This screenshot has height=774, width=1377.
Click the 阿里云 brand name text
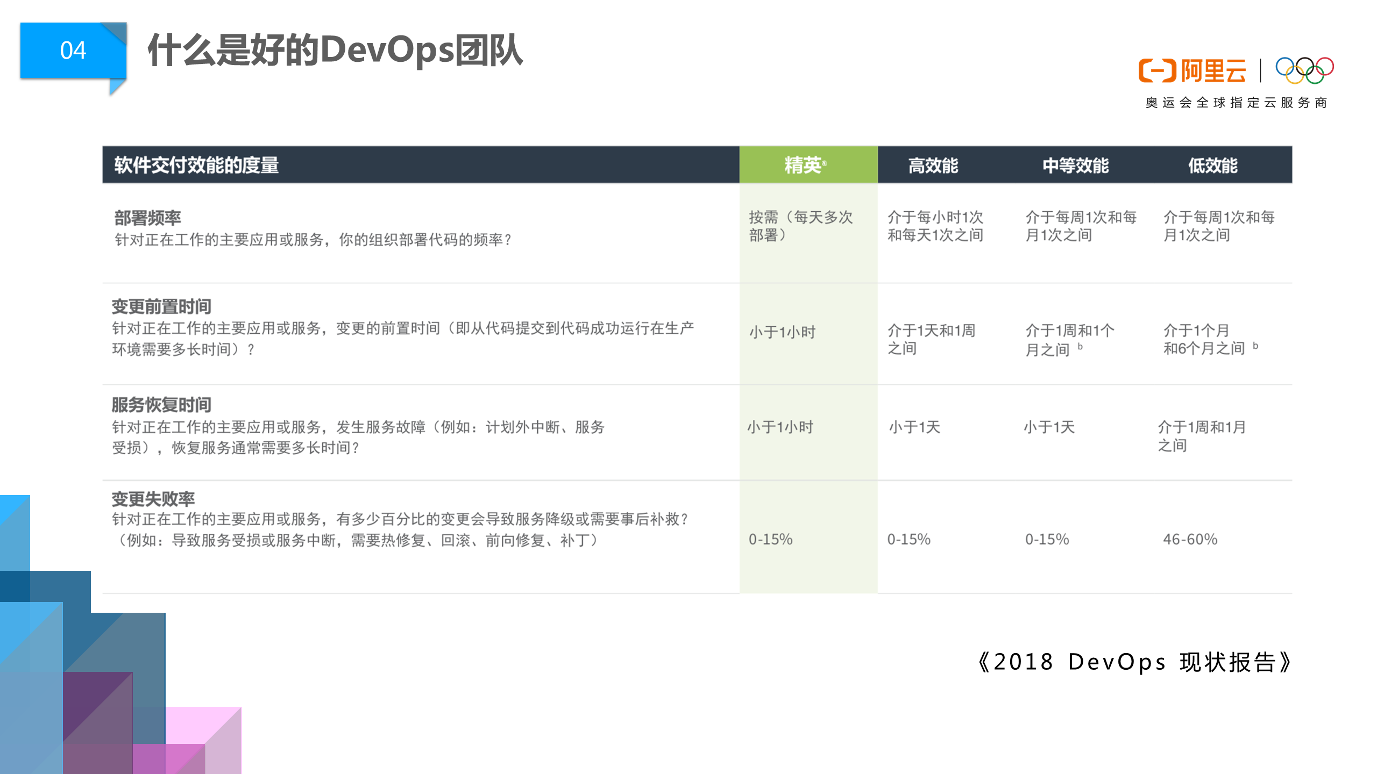pos(1213,71)
